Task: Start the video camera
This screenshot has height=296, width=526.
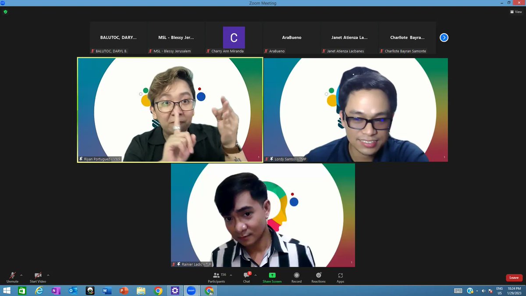Action: pyautogui.click(x=38, y=277)
